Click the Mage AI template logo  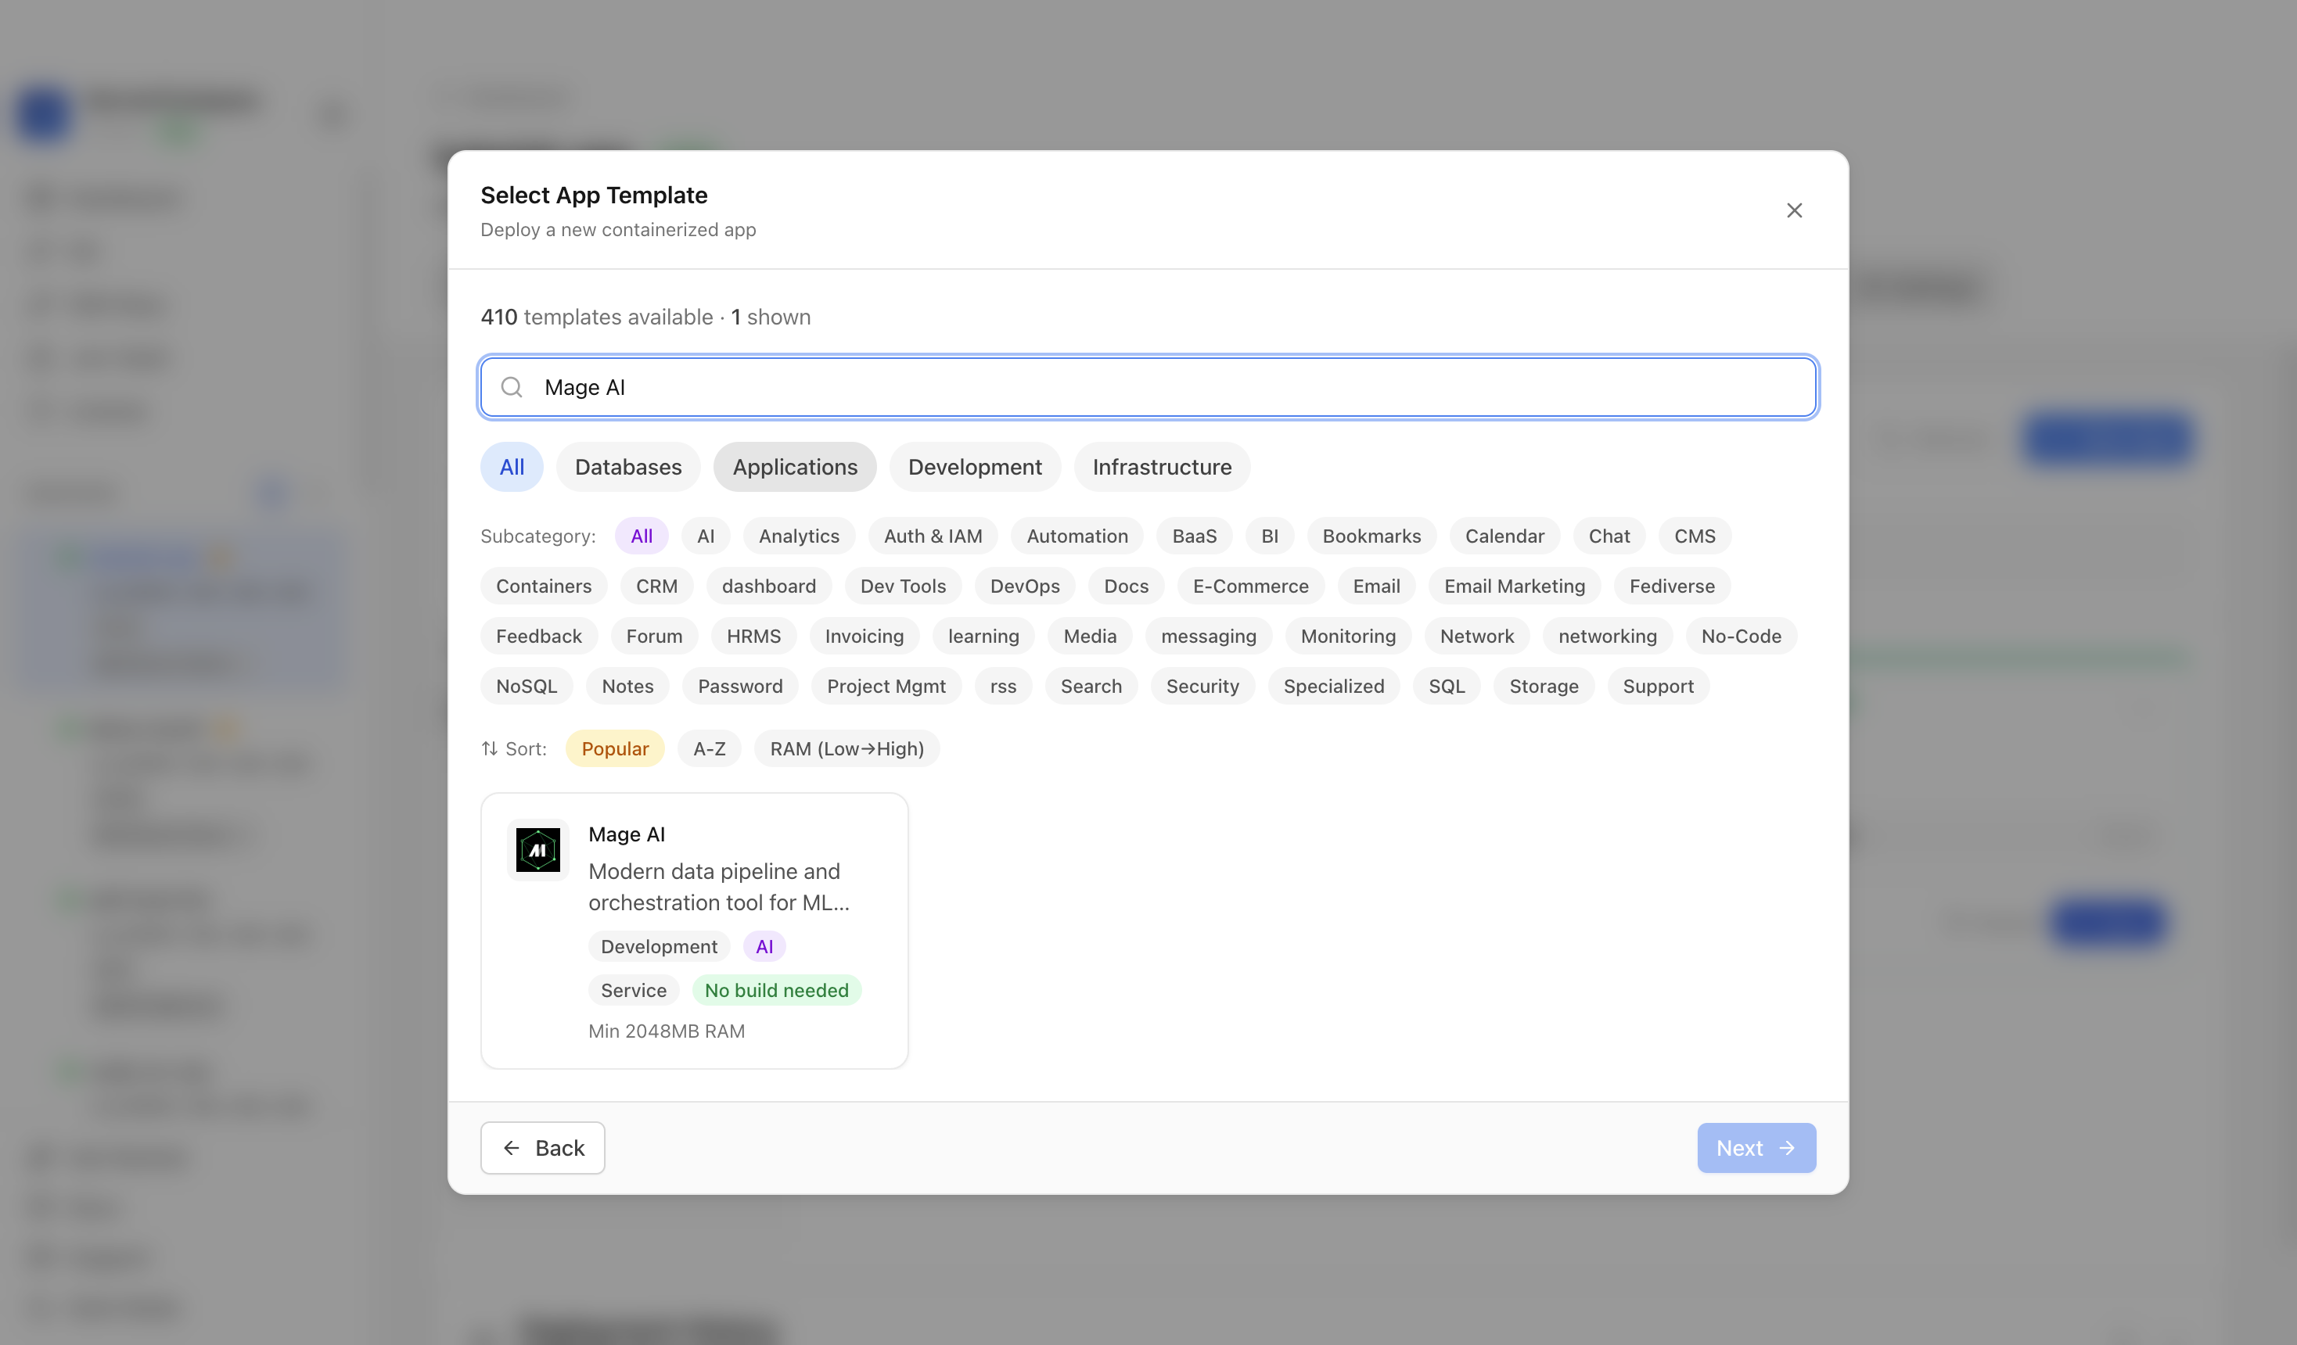pyautogui.click(x=537, y=849)
